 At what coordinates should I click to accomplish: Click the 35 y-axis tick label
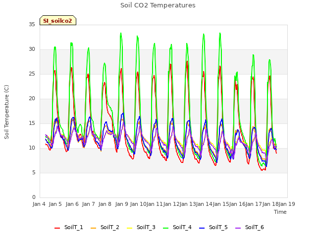pos(32,25)
